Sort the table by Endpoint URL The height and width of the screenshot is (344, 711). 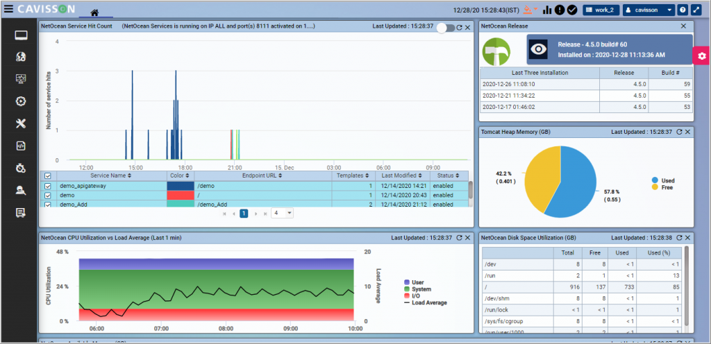pyautogui.click(x=262, y=175)
